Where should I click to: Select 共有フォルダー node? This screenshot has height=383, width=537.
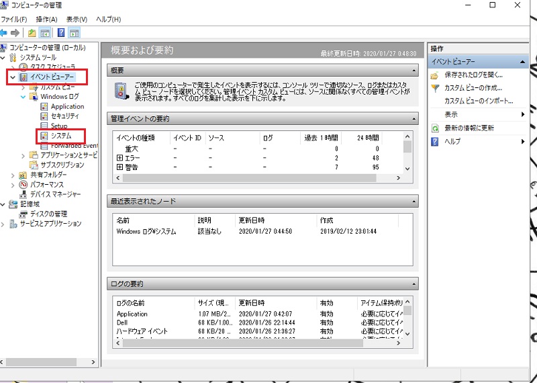[x=48, y=175]
